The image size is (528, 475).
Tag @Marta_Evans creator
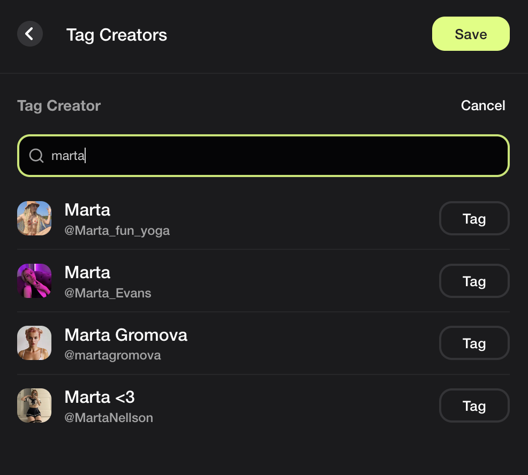pyautogui.click(x=474, y=281)
